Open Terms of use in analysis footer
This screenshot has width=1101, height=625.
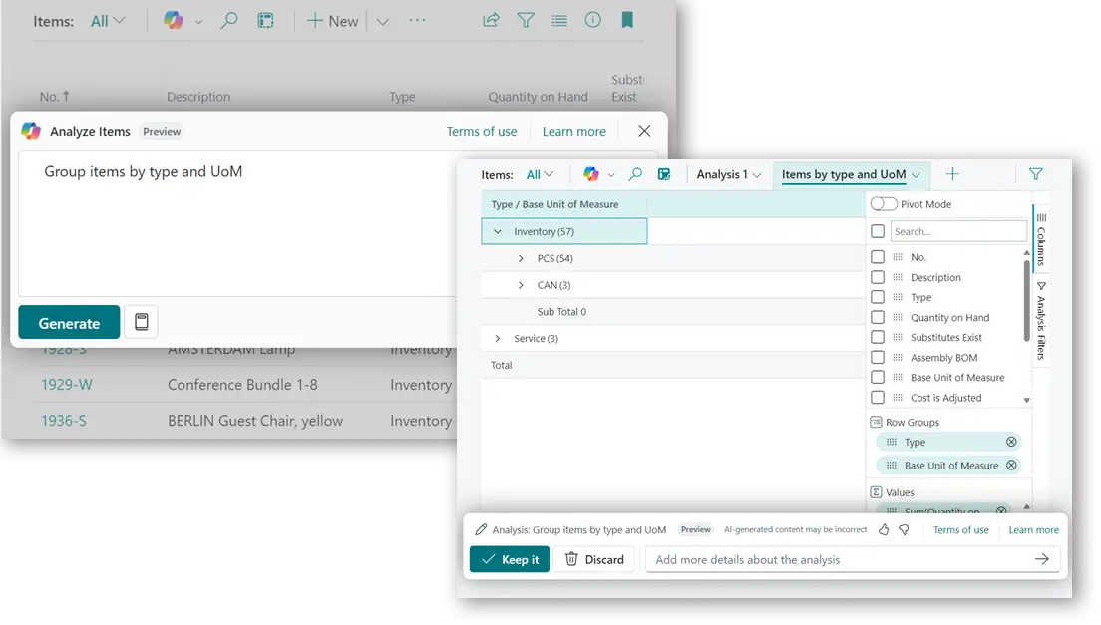pos(960,529)
